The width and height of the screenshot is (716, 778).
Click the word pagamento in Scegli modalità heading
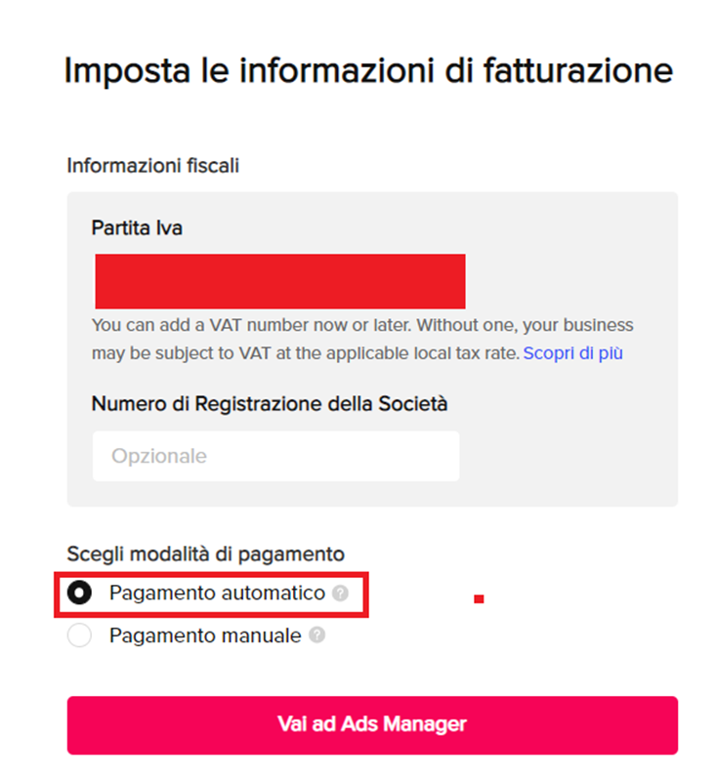[x=291, y=555]
